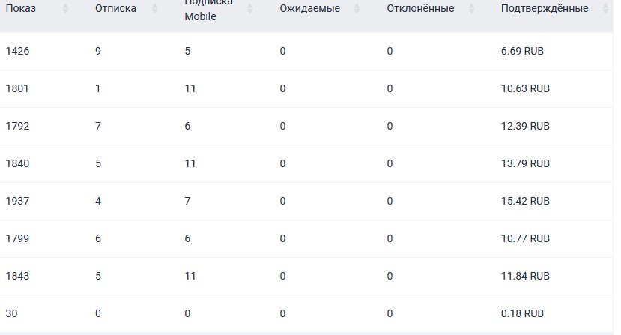The height and width of the screenshot is (335, 621).
Task: Click the 10.63 RUB confirmed amount cell
Action: tap(525, 88)
